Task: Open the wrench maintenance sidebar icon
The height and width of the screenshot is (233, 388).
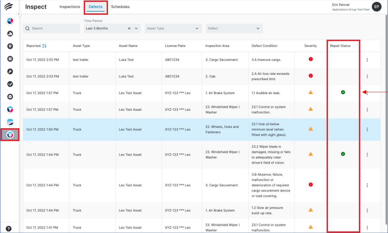Action: click(10, 71)
